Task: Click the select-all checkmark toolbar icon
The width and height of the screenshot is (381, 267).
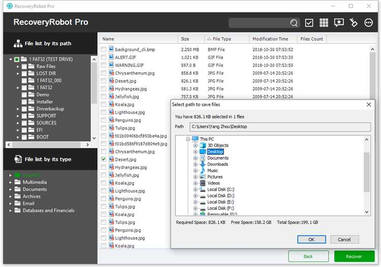Action: pos(309,23)
